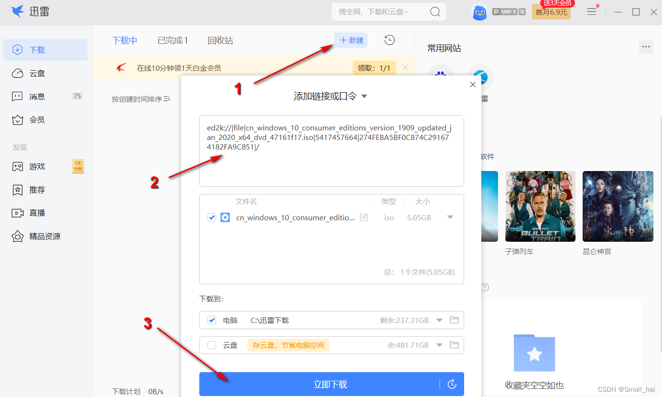Click the help question mark icon
Viewport: 662px width, 397px height.
coord(485,287)
